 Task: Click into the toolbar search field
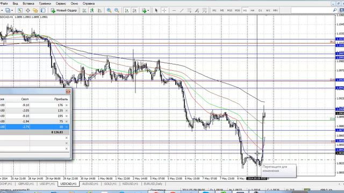click(x=312, y=10)
